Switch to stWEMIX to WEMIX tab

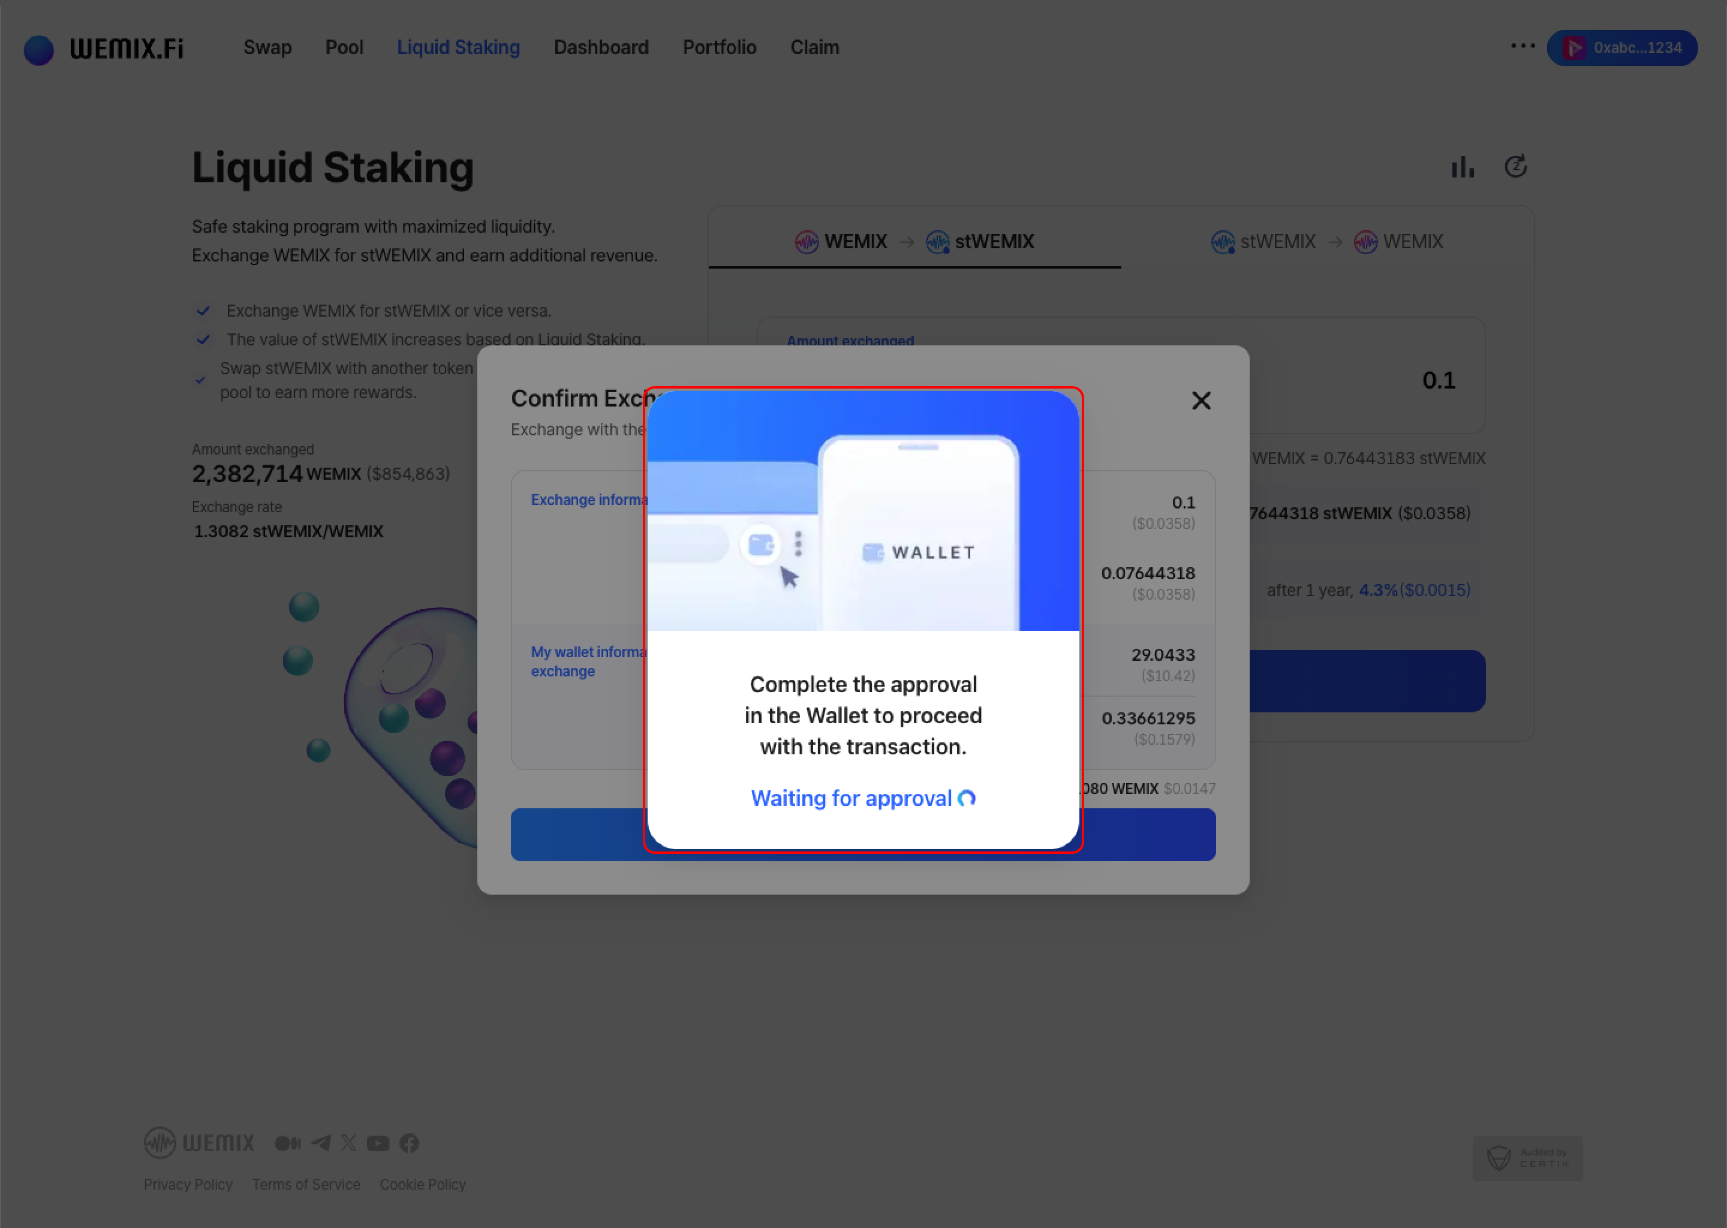tap(1326, 242)
